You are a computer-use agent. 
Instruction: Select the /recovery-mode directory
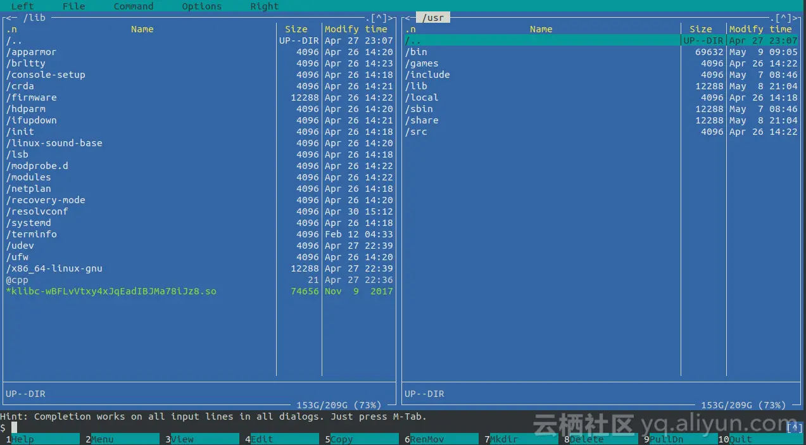[199, 200]
